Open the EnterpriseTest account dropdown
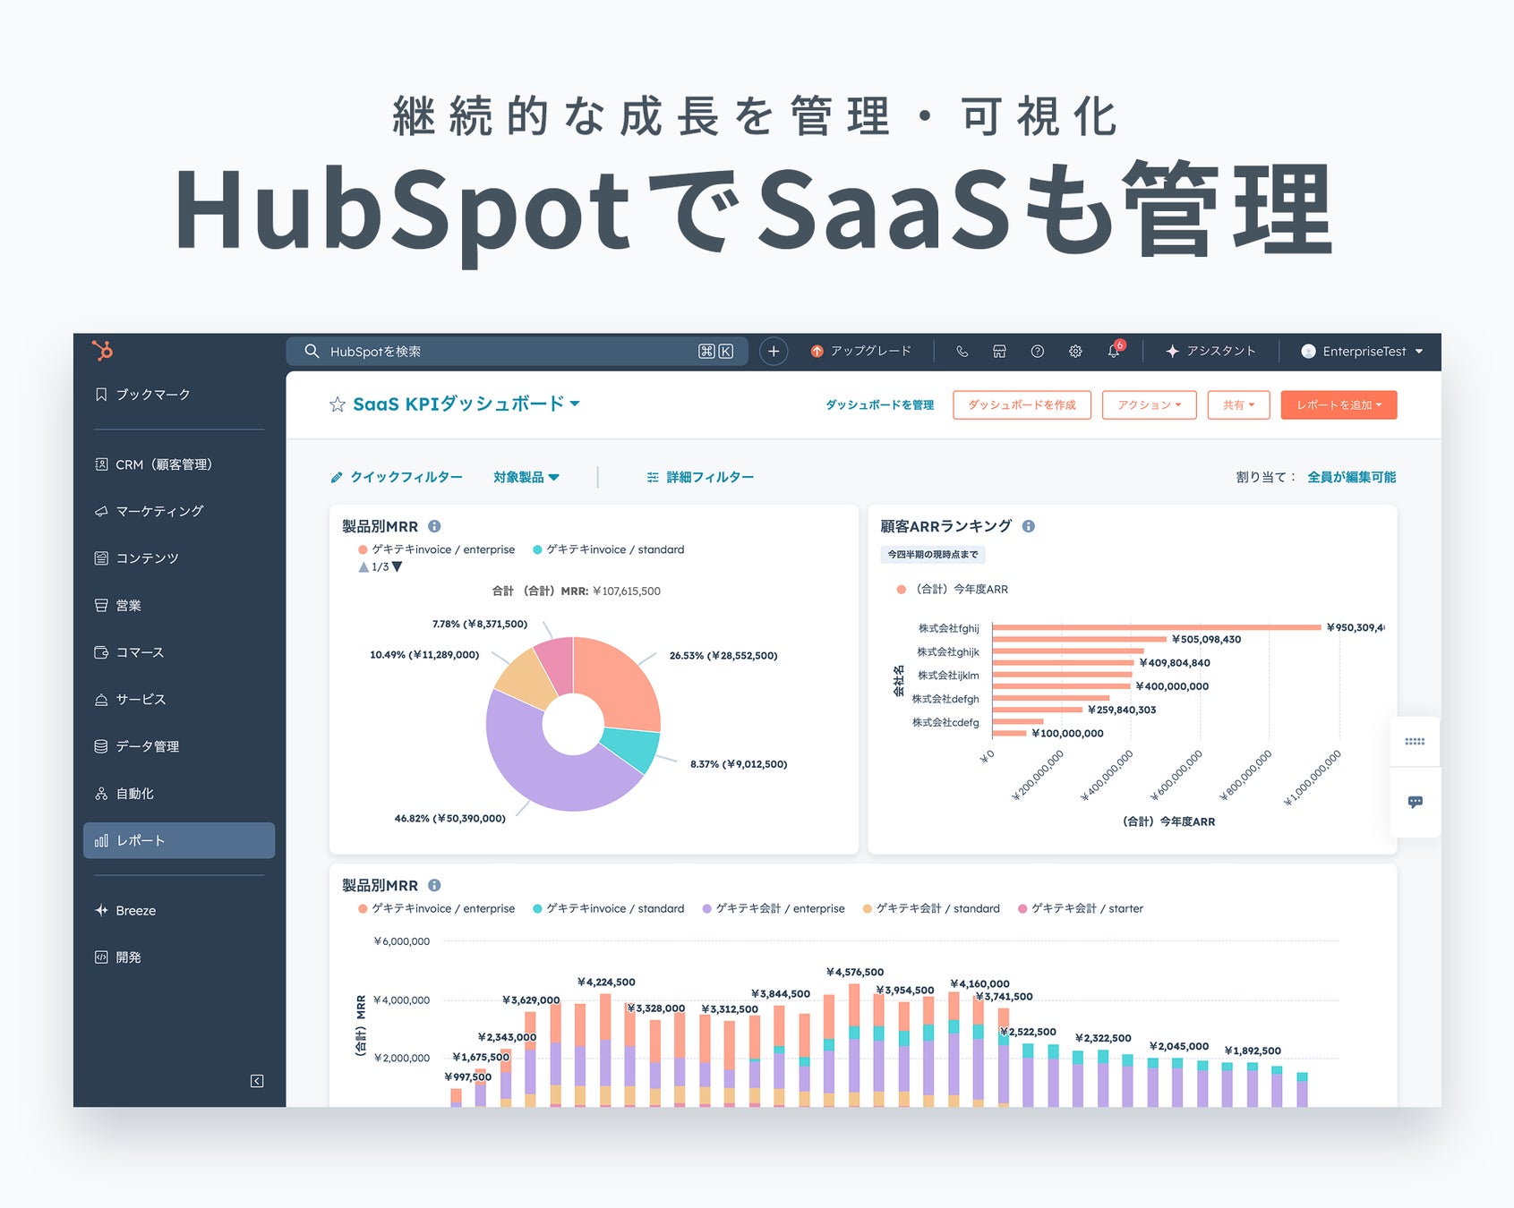The width and height of the screenshot is (1514, 1208). pos(1361,351)
